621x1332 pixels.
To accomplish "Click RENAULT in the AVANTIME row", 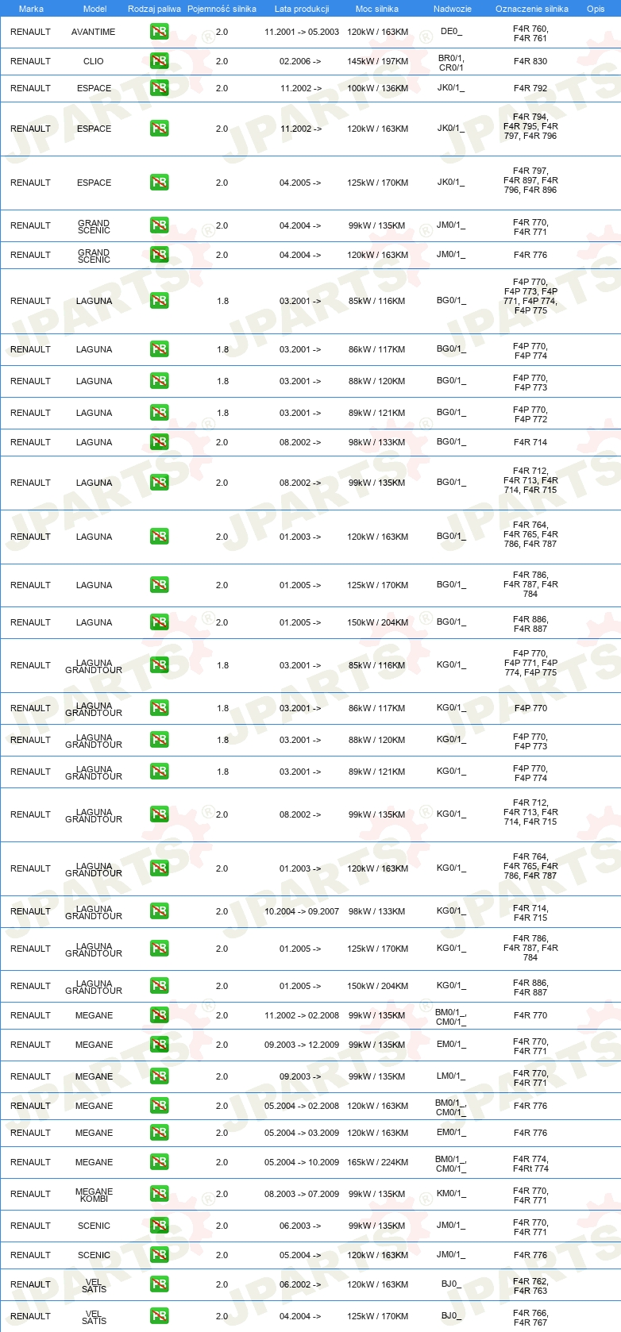I will pos(30,32).
